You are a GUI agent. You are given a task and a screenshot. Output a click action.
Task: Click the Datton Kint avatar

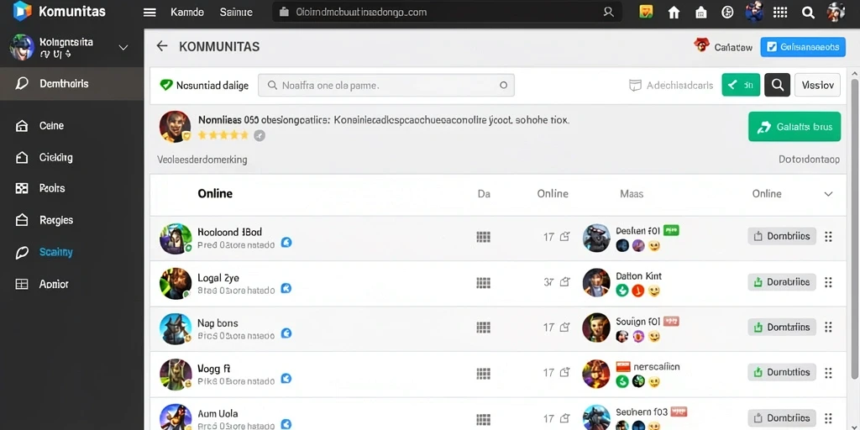click(x=597, y=282)
